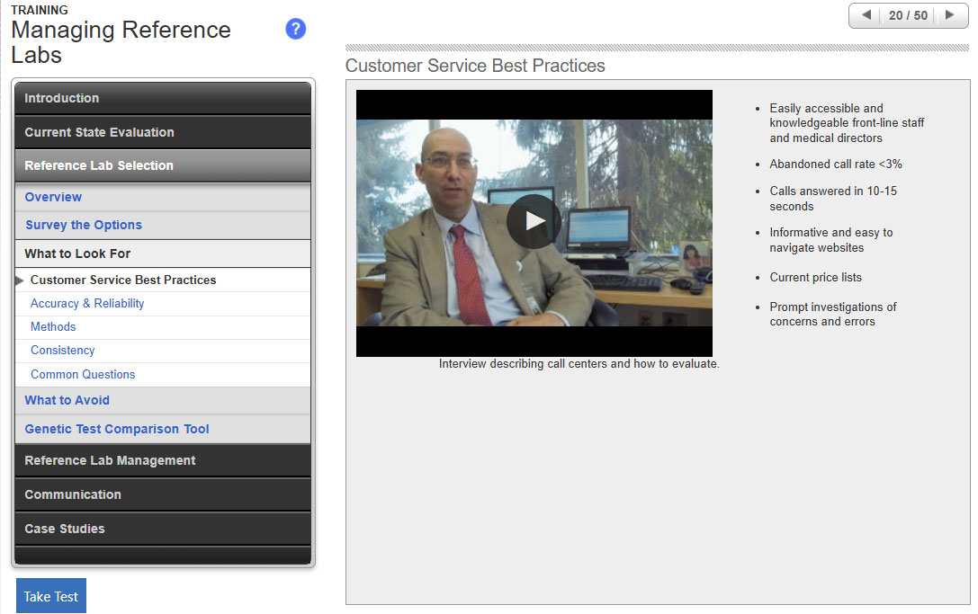
Task: Open Genetic Test Comparison Tool
Action: (x=117, y=429)
